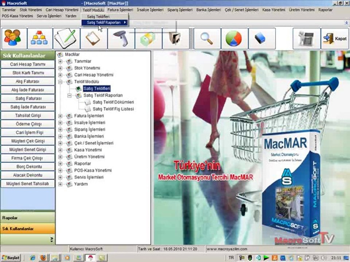350x262 pixels.
Task: Open the Tanımlar menu
Action: tap(9, 10)
